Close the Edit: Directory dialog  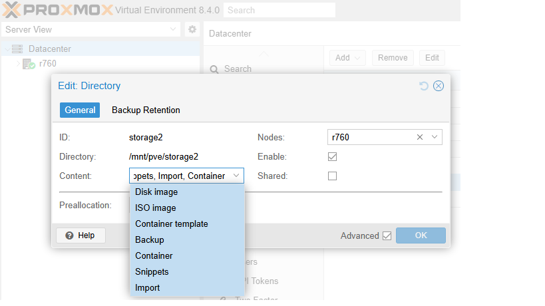click(438, 86)
